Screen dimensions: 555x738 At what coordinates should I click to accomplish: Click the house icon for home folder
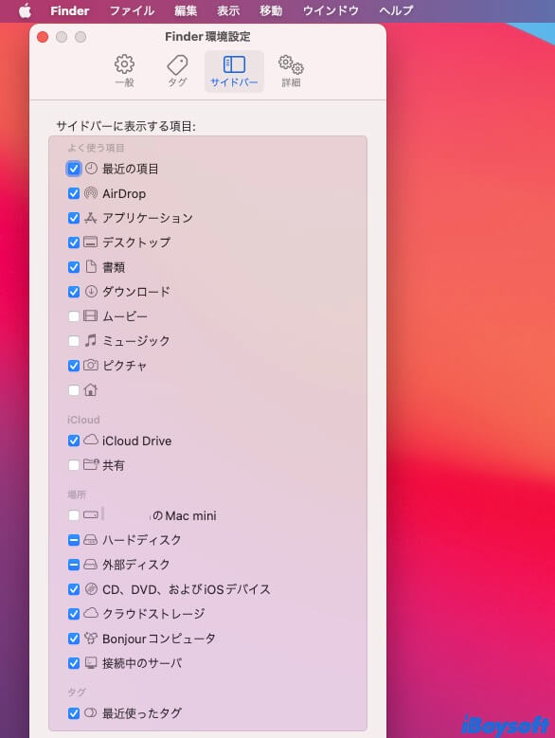click(x=91, y=389)
